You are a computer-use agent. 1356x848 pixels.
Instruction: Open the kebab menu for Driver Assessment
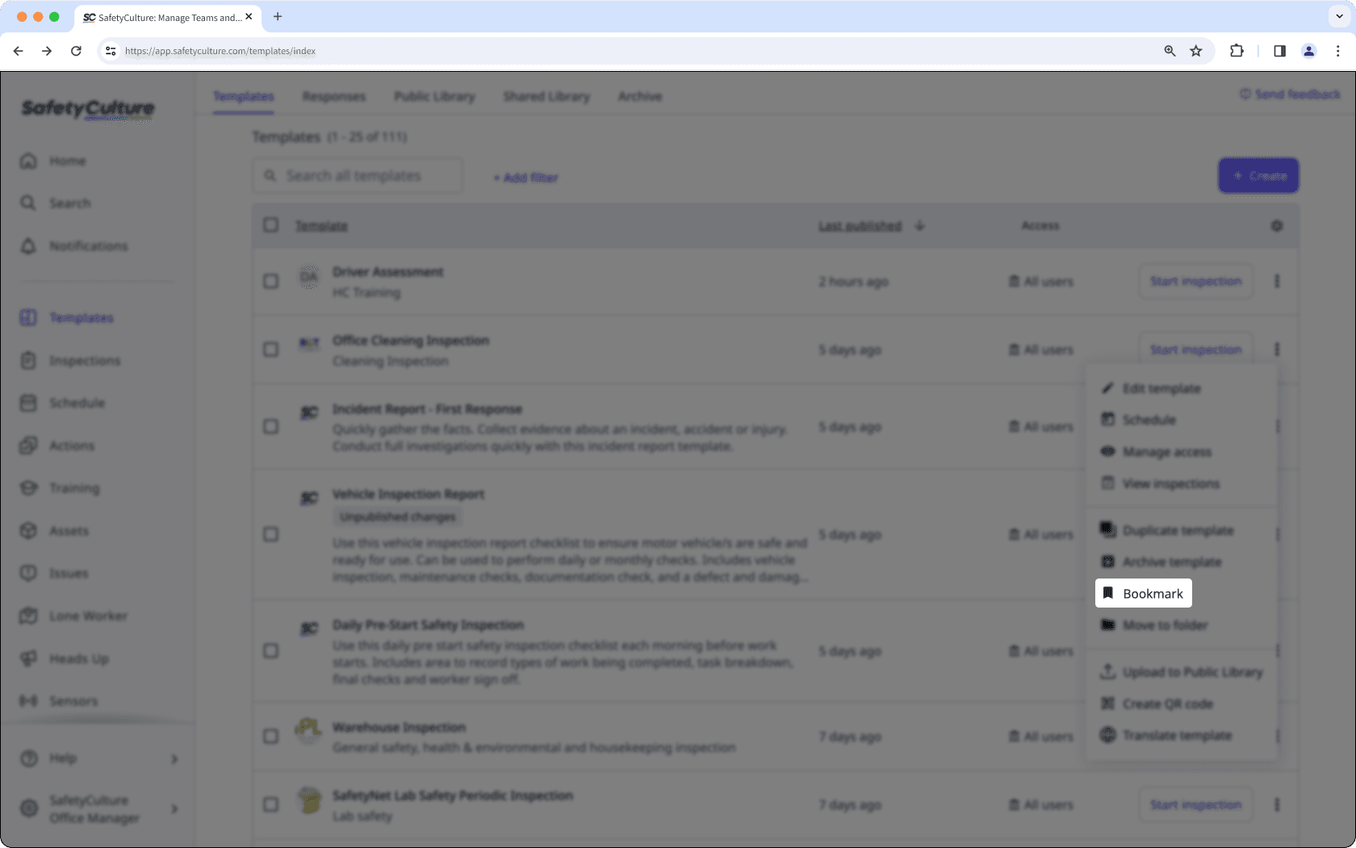click(1278, 282)
